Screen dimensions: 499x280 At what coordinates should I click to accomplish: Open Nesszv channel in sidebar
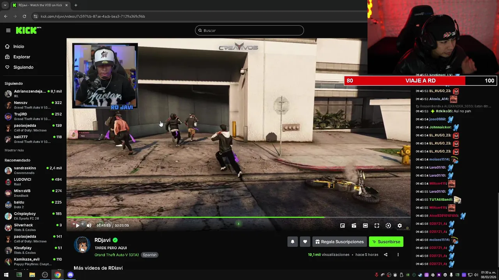click(x=33, y=105)
